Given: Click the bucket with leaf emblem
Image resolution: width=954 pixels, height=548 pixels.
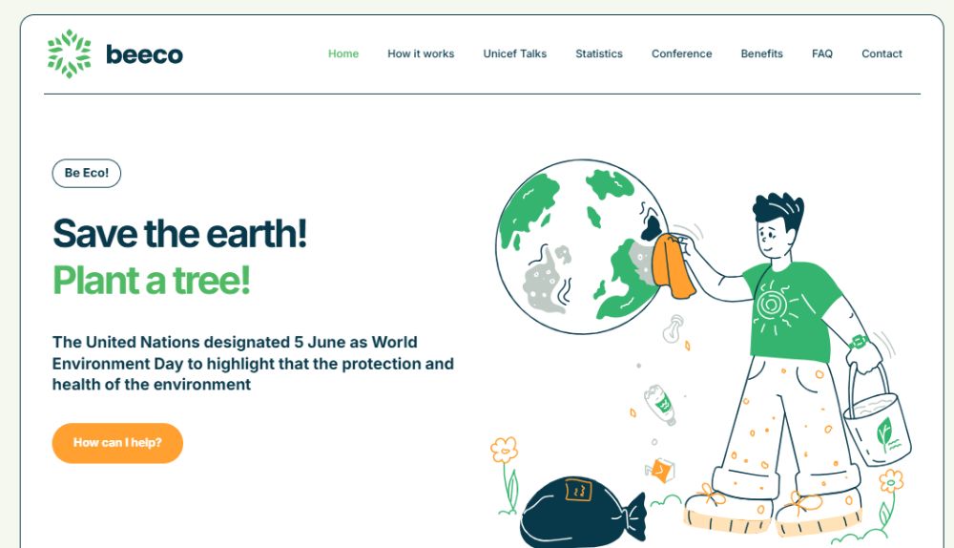Looking at the screenshot, I should coord(878,425).
